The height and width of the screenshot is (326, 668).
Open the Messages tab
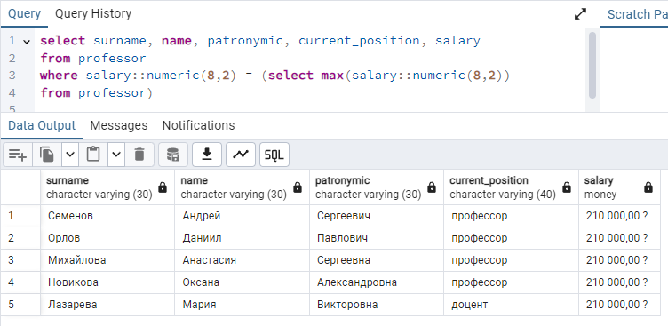(x=119, y=125)
